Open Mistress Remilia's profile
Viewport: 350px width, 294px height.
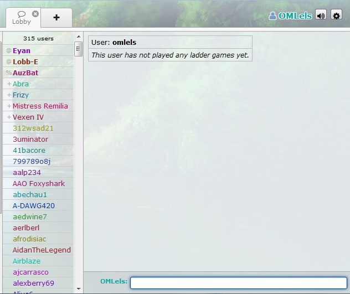38,106
